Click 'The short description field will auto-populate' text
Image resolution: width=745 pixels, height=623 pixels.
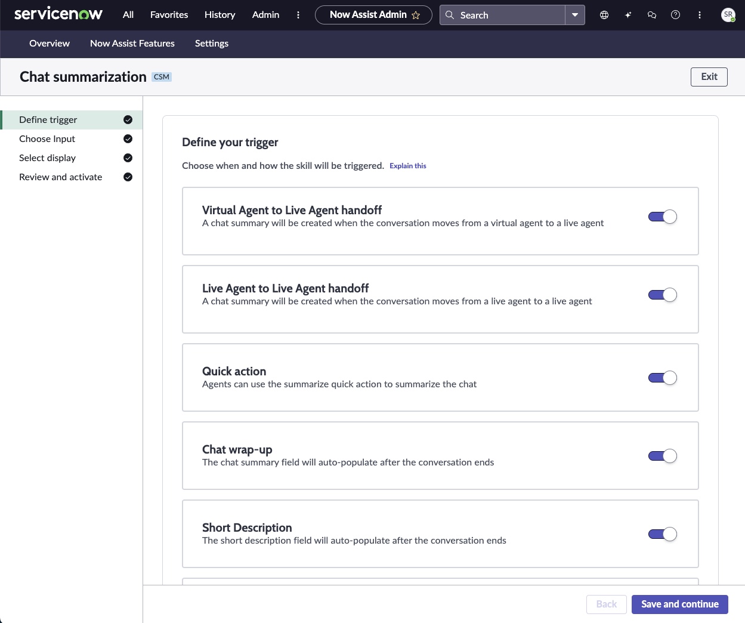pyautogui.click(x=354, y=541)
